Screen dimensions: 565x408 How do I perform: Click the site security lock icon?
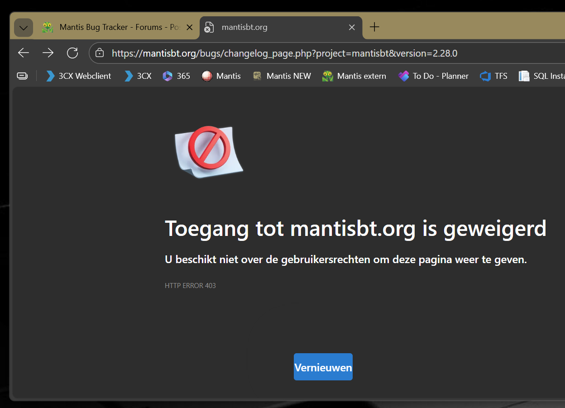(x=99, y=53)
